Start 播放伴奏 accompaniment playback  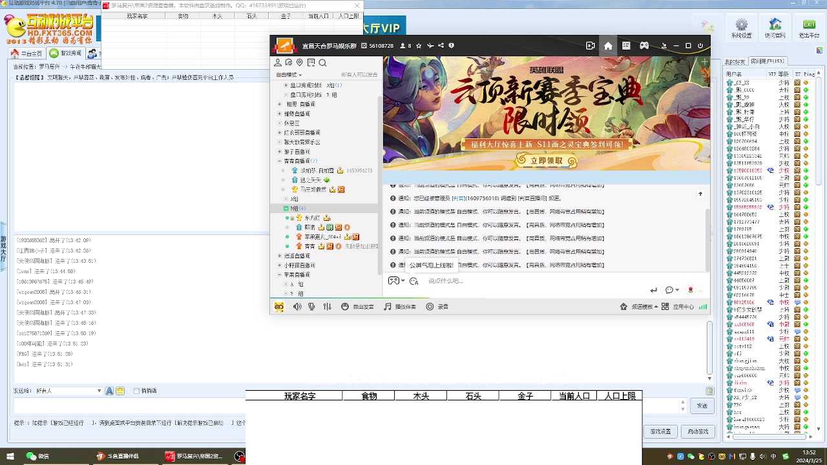point(400,307)
